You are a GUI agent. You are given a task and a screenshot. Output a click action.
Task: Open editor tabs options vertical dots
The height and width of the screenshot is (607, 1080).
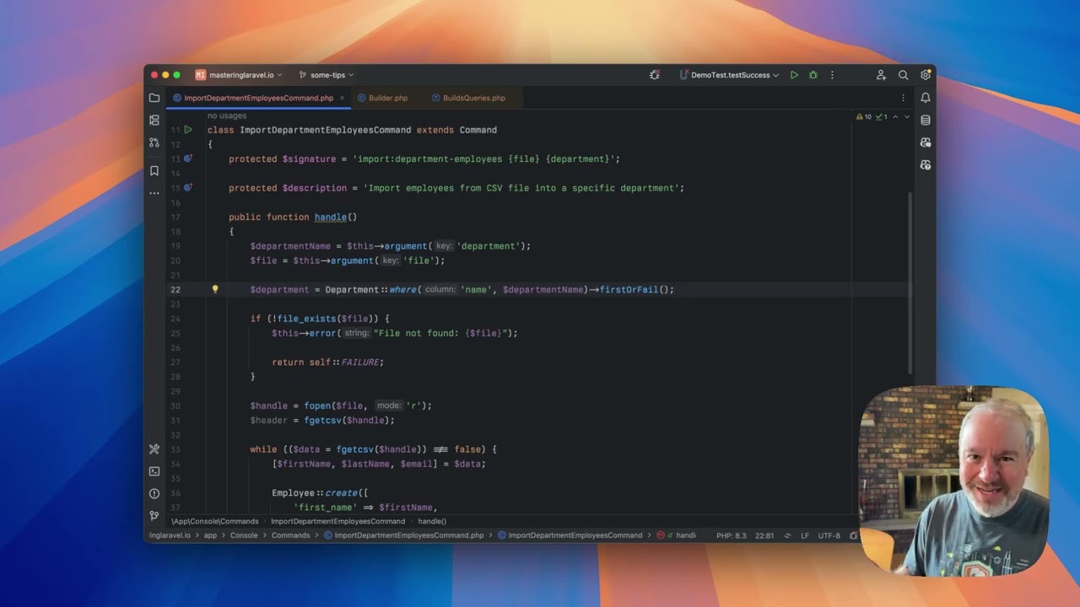point(903,98)
